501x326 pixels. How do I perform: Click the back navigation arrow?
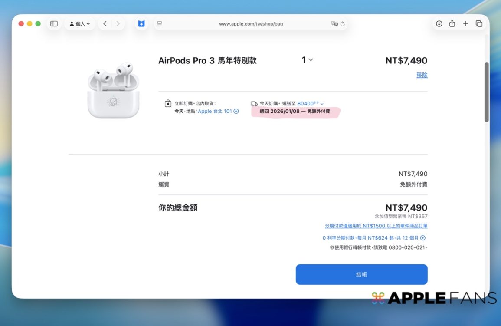(x=105, y=24)
